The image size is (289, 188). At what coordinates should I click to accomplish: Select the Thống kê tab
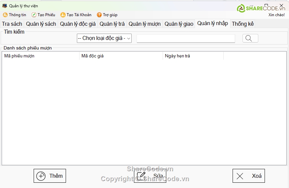click(243, 24)
